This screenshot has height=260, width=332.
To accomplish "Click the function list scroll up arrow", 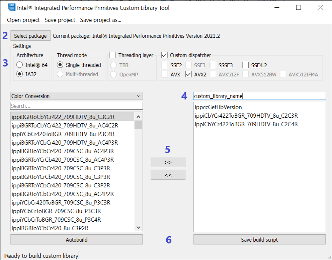I will pos(138,116).
